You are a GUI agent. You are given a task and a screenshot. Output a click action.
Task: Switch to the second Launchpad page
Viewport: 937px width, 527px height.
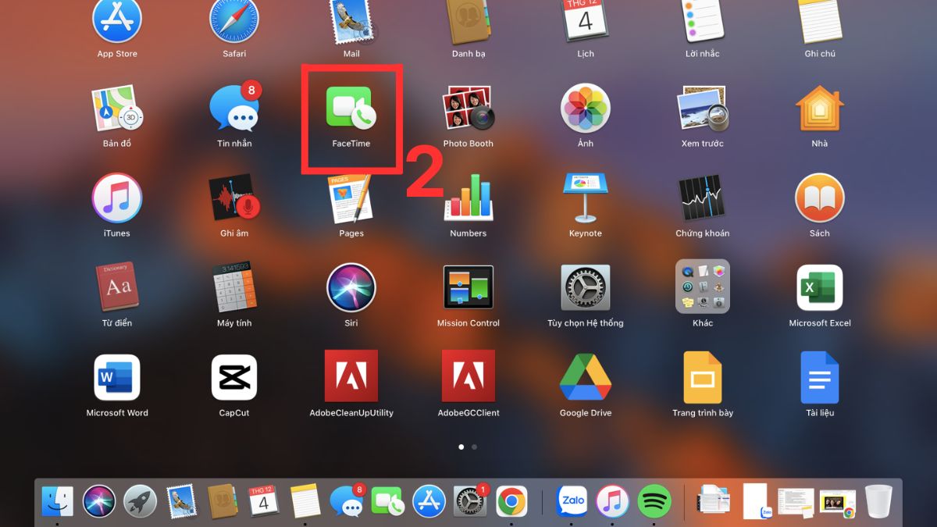tap(474, 447)
